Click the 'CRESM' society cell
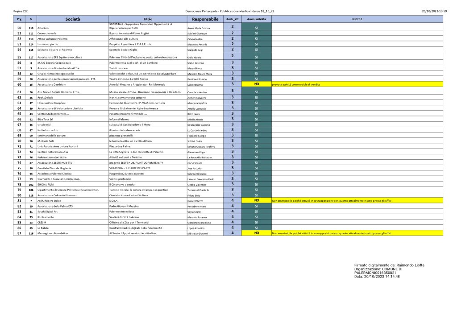This screenshot has width=457, height=323. (73, 223)
